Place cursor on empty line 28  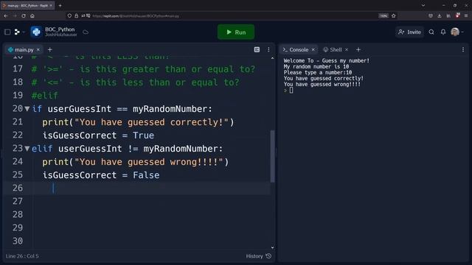tap(150, 214)
